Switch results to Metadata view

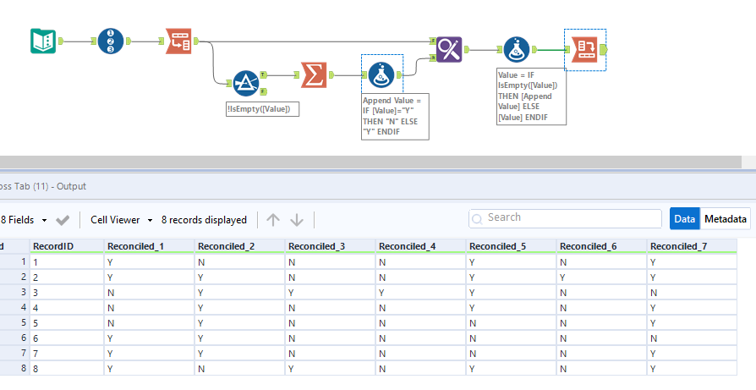point(726,219)
